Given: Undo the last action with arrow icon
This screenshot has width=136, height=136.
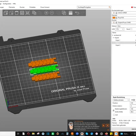Looking at the screenshot, I should (x=77, y=13).
